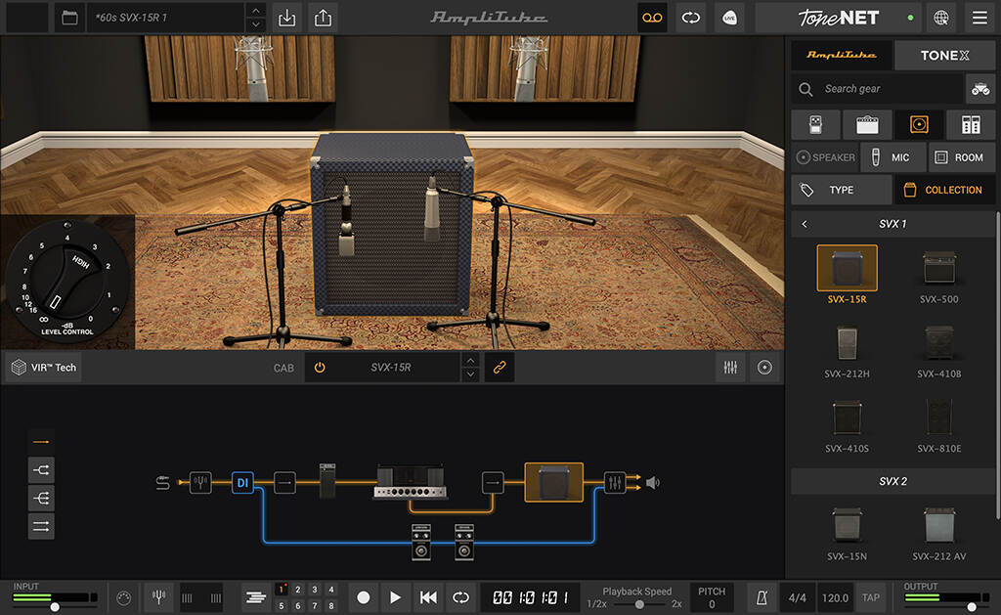Viewport: 1001px width, 615px height.
Task: Open the Looper icon in the top bar
Action: point(652,18)
